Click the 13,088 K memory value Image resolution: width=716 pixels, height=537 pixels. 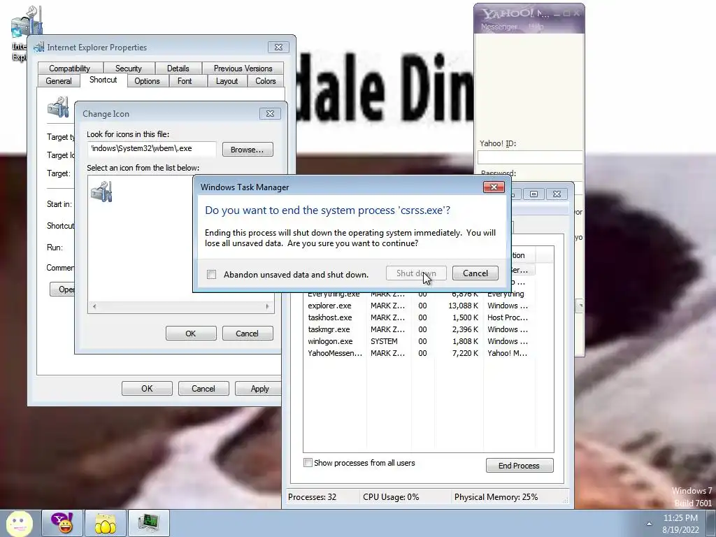tap(463, 306)
